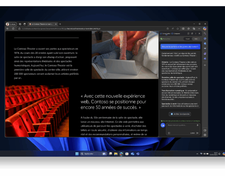This screenshot has width=225, height=176.
Task: Open the Windows Start button
Action: pyautogui.click(x=77, y=154)
